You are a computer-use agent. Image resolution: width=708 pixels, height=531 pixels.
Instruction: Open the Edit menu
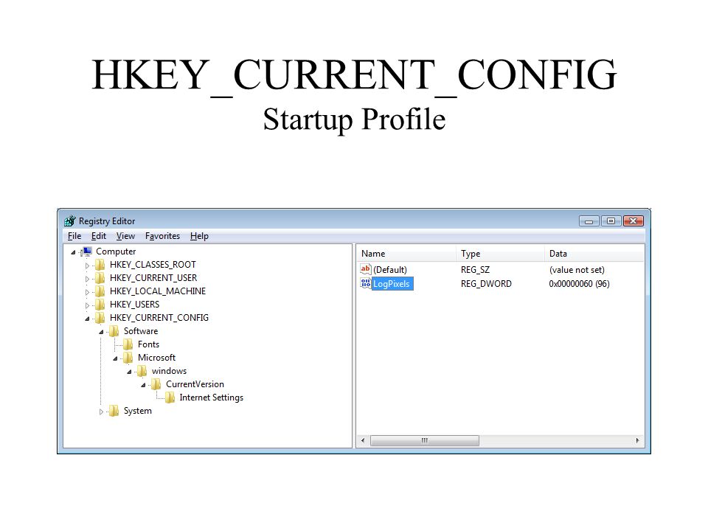tap(98, 236)
